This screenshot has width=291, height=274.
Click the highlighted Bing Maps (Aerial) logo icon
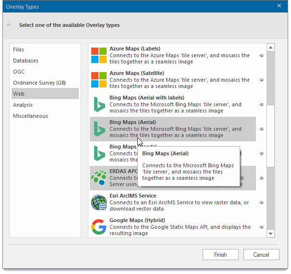(99, 129)
